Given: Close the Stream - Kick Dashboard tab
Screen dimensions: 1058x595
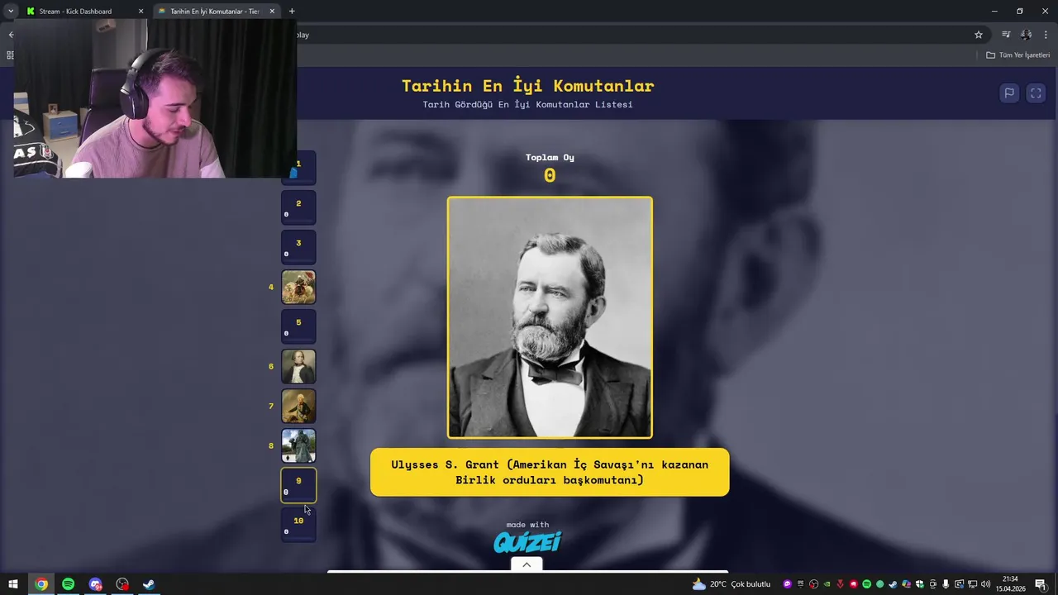Looking at the screenshot, I should click(141, 12).
